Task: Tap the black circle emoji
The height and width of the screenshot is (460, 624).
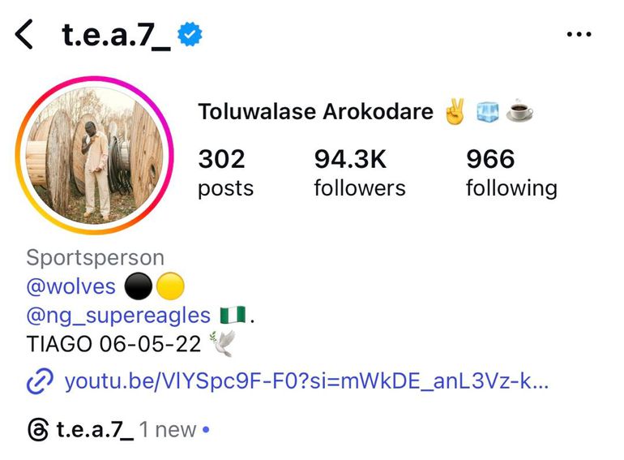Action: (x=138, y=286)
